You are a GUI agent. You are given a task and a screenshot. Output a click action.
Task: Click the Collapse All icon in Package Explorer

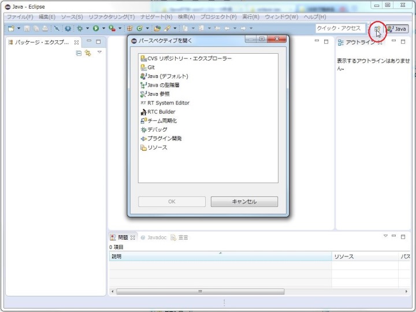(x=79, y=53)
